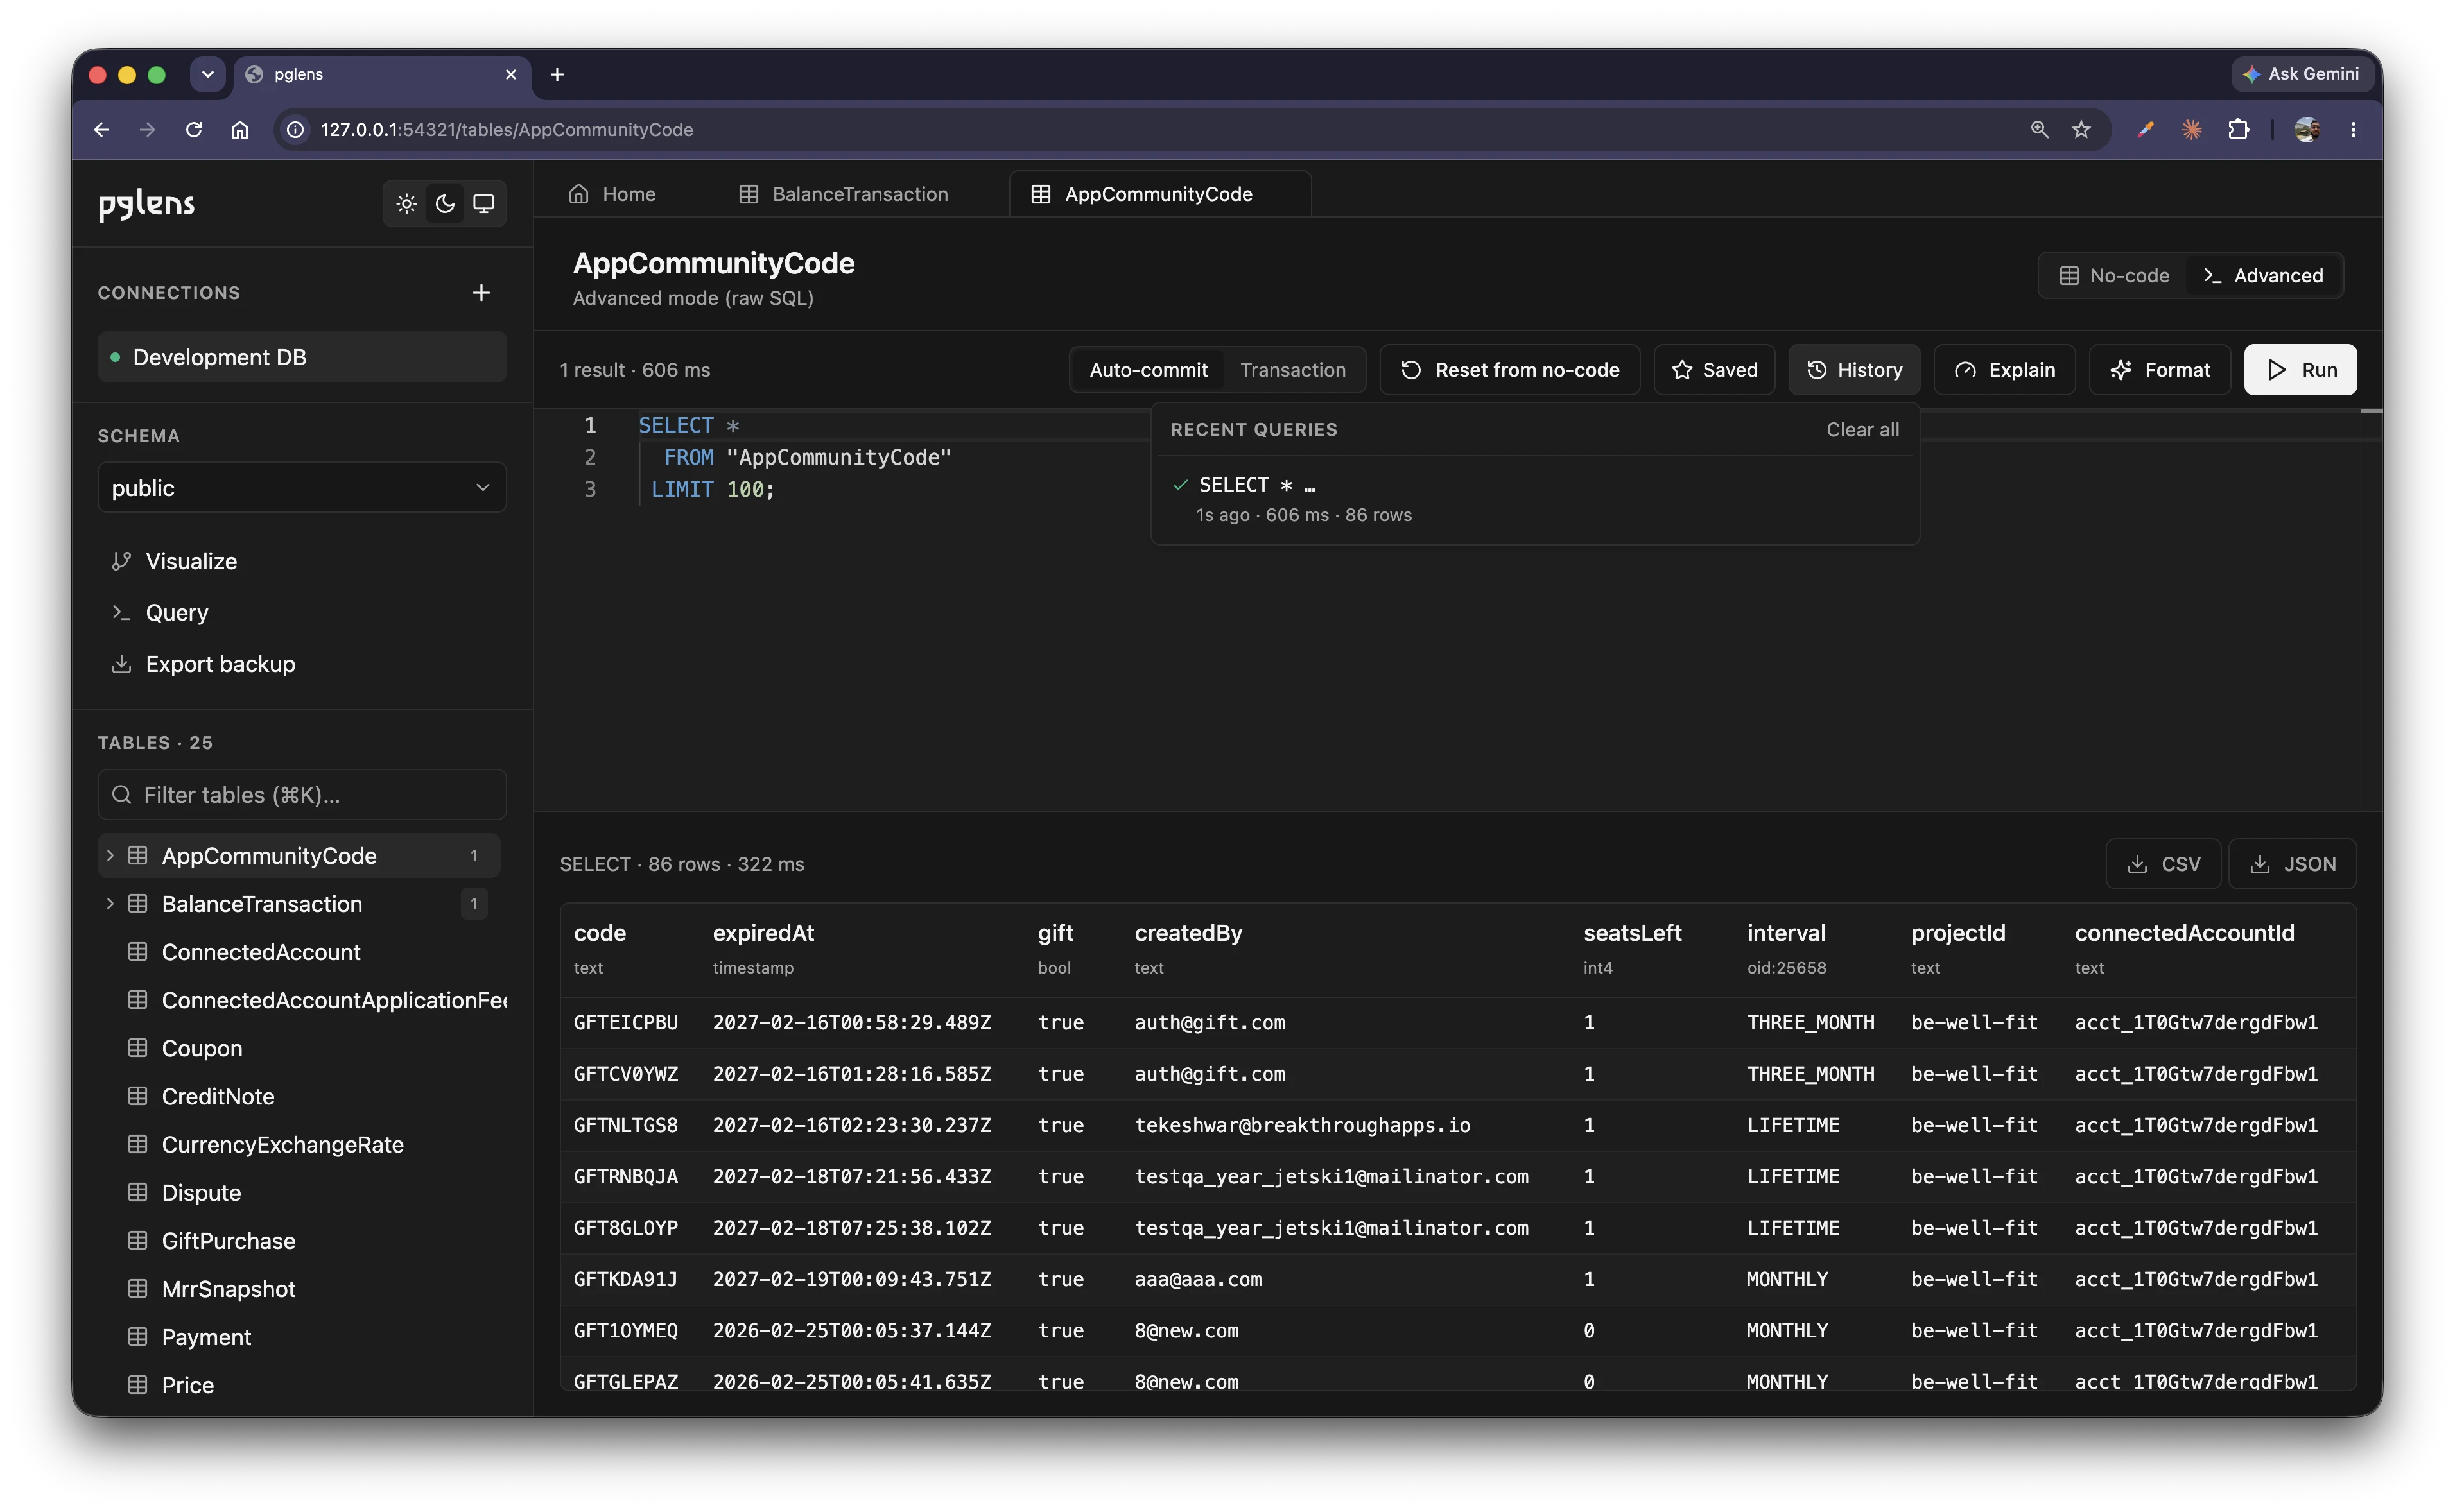Expand the BalanceTransaction table tree

(110, 904)
